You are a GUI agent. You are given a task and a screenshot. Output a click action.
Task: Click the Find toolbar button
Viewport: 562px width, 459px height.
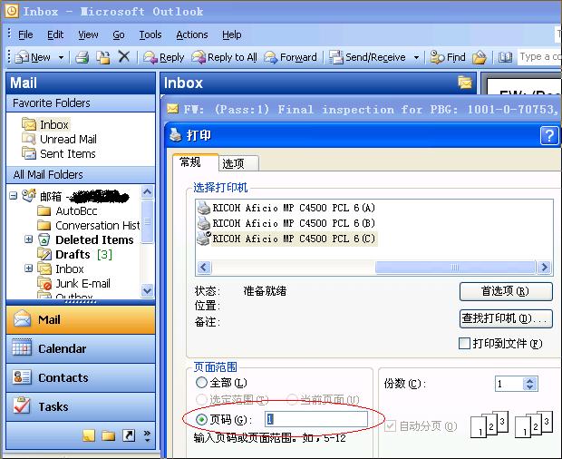[448, 57]
